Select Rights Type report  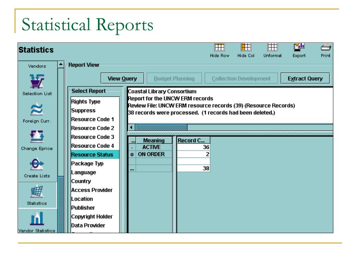95,102
